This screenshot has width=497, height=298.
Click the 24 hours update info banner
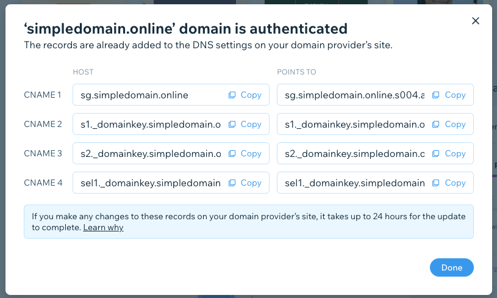pos(249,222)
